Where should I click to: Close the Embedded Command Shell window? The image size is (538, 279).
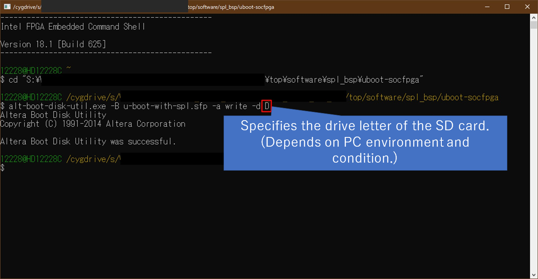[527, 7]
